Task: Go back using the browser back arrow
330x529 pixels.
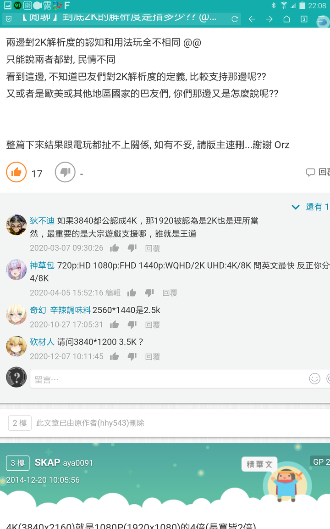Action: pos(252,19)
